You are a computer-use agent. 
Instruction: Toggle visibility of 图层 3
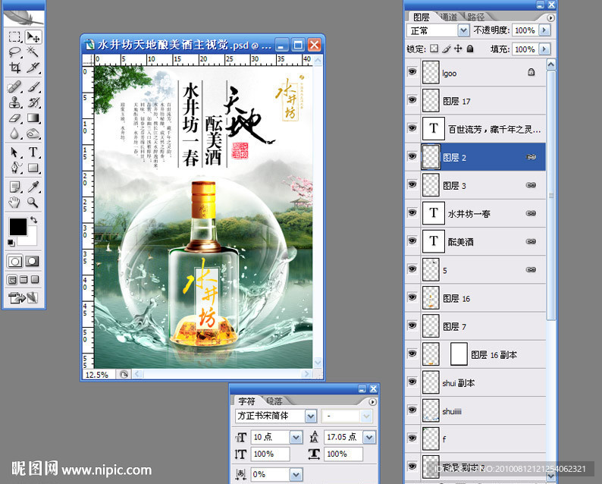pos(412,184)
